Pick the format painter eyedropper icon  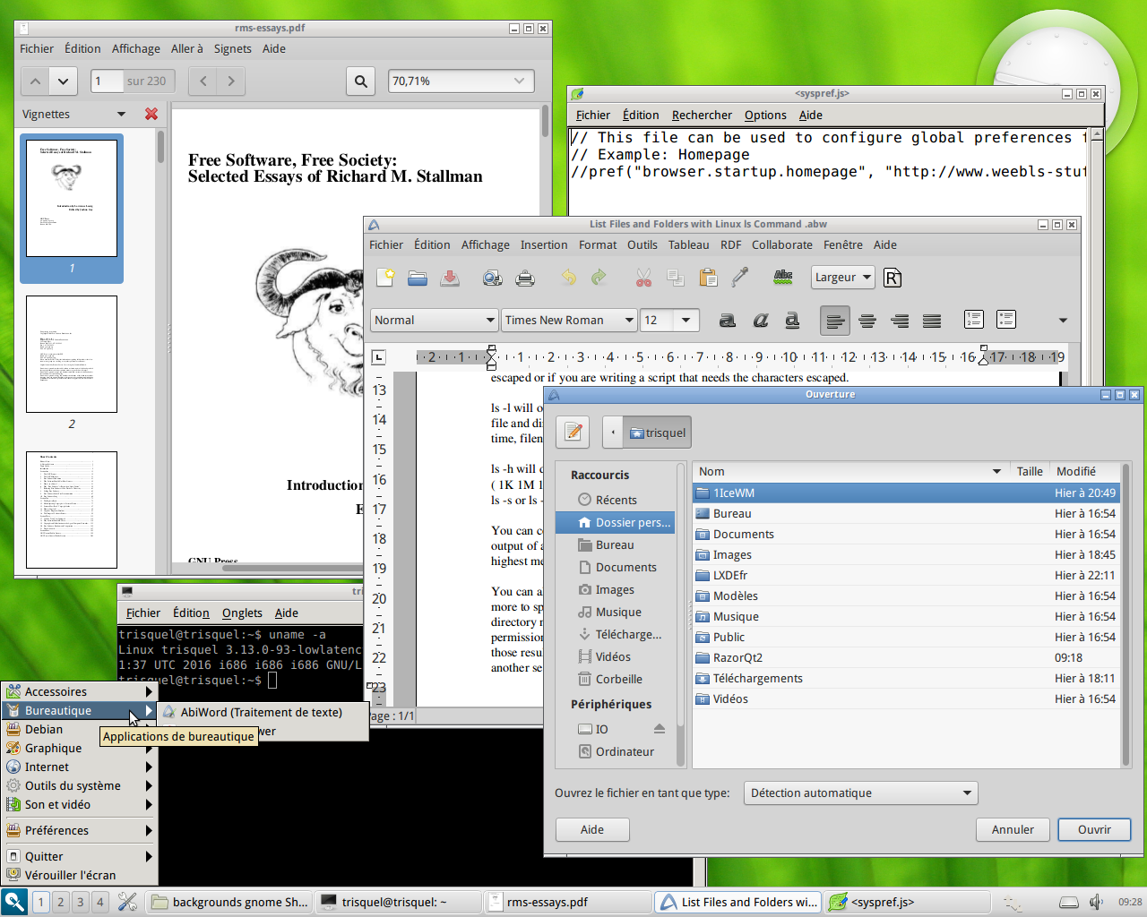[740, 278]
